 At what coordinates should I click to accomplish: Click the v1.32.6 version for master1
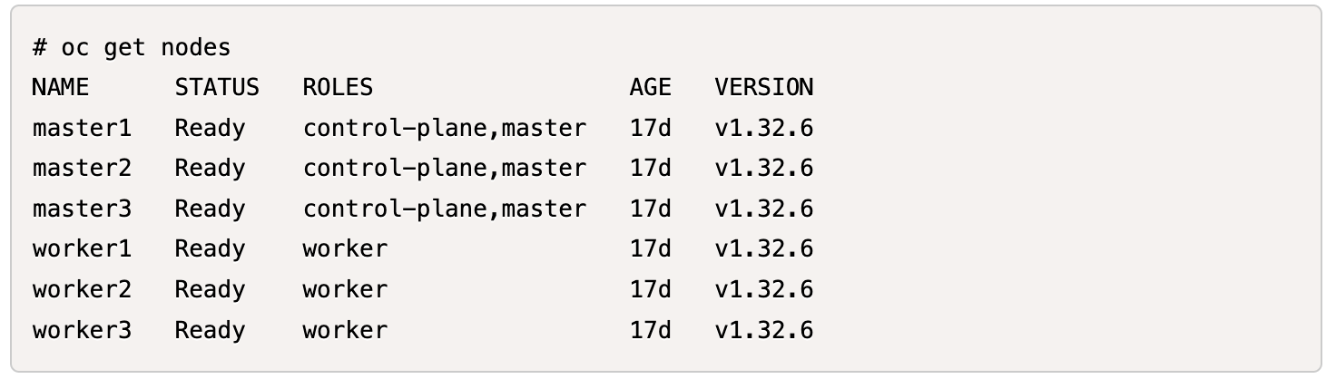click(x=763, y=129)
